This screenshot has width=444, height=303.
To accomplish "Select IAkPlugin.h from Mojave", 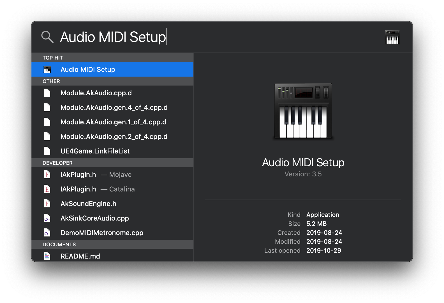I will click(112, 174).
